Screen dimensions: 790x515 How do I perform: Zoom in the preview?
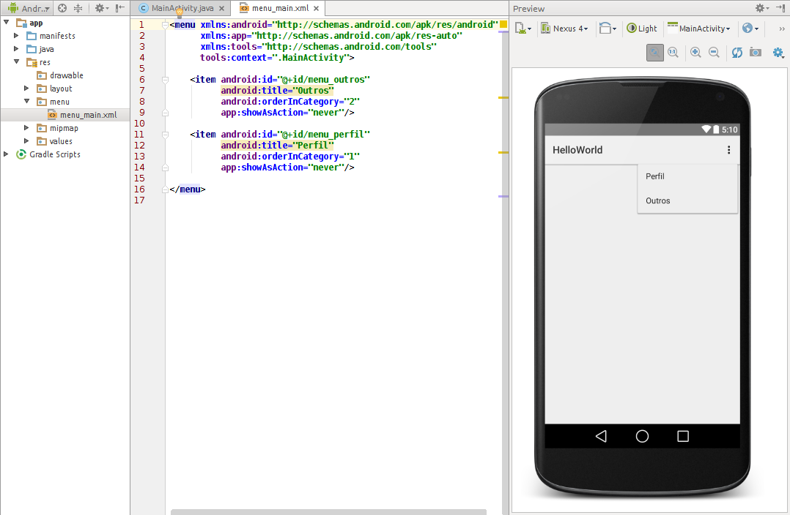pos(695,53)
